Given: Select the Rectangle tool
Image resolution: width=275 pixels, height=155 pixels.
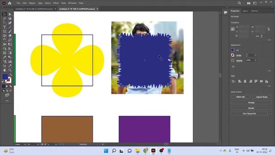Looking at the screenshot, I should click(x=5, y=31).
